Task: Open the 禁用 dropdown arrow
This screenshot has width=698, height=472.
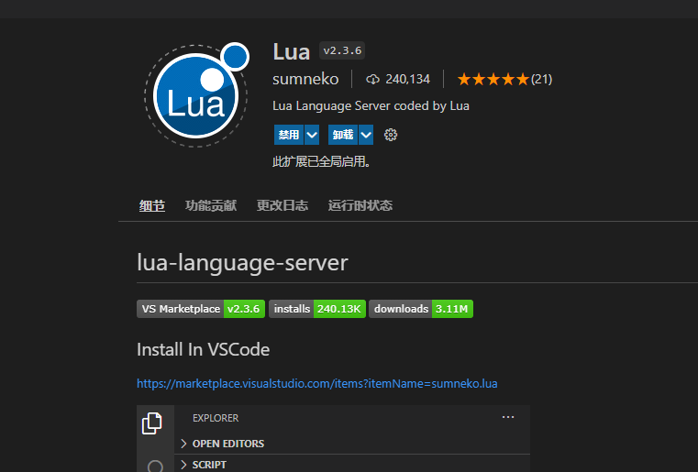Action: [x=312, y=135]
